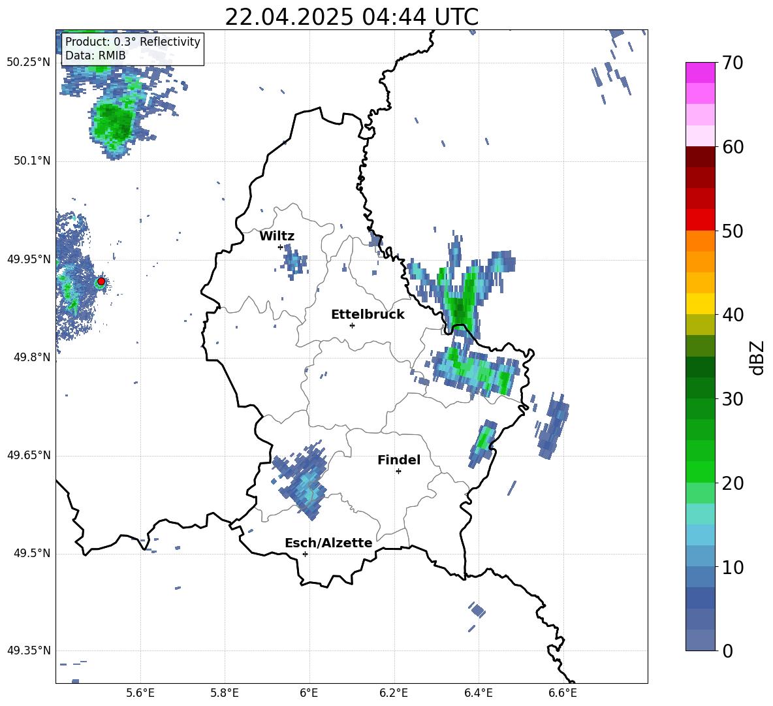Click the 6.4°E longitude label
Screen dimensions: 773x706
tap(478, 693)
